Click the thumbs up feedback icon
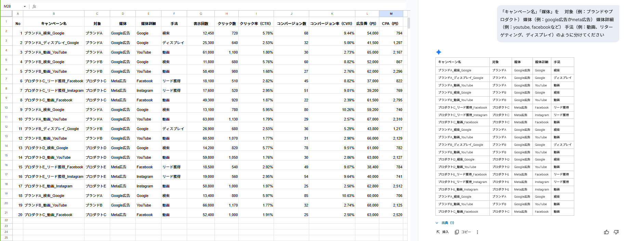This screenshot has height=241, width=630. (606, 232)
